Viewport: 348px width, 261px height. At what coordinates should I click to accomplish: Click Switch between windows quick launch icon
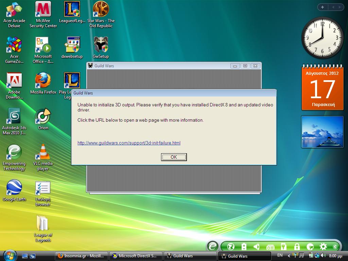click(x=32, y=256)
